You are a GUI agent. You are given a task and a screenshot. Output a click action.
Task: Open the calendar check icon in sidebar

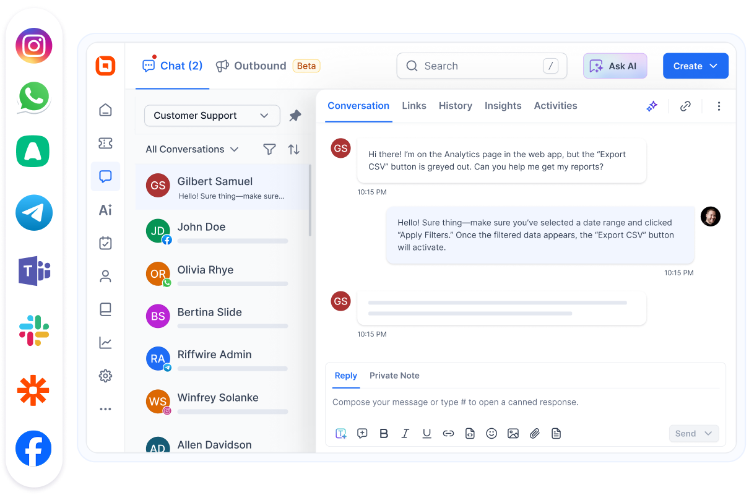(105, 243)
